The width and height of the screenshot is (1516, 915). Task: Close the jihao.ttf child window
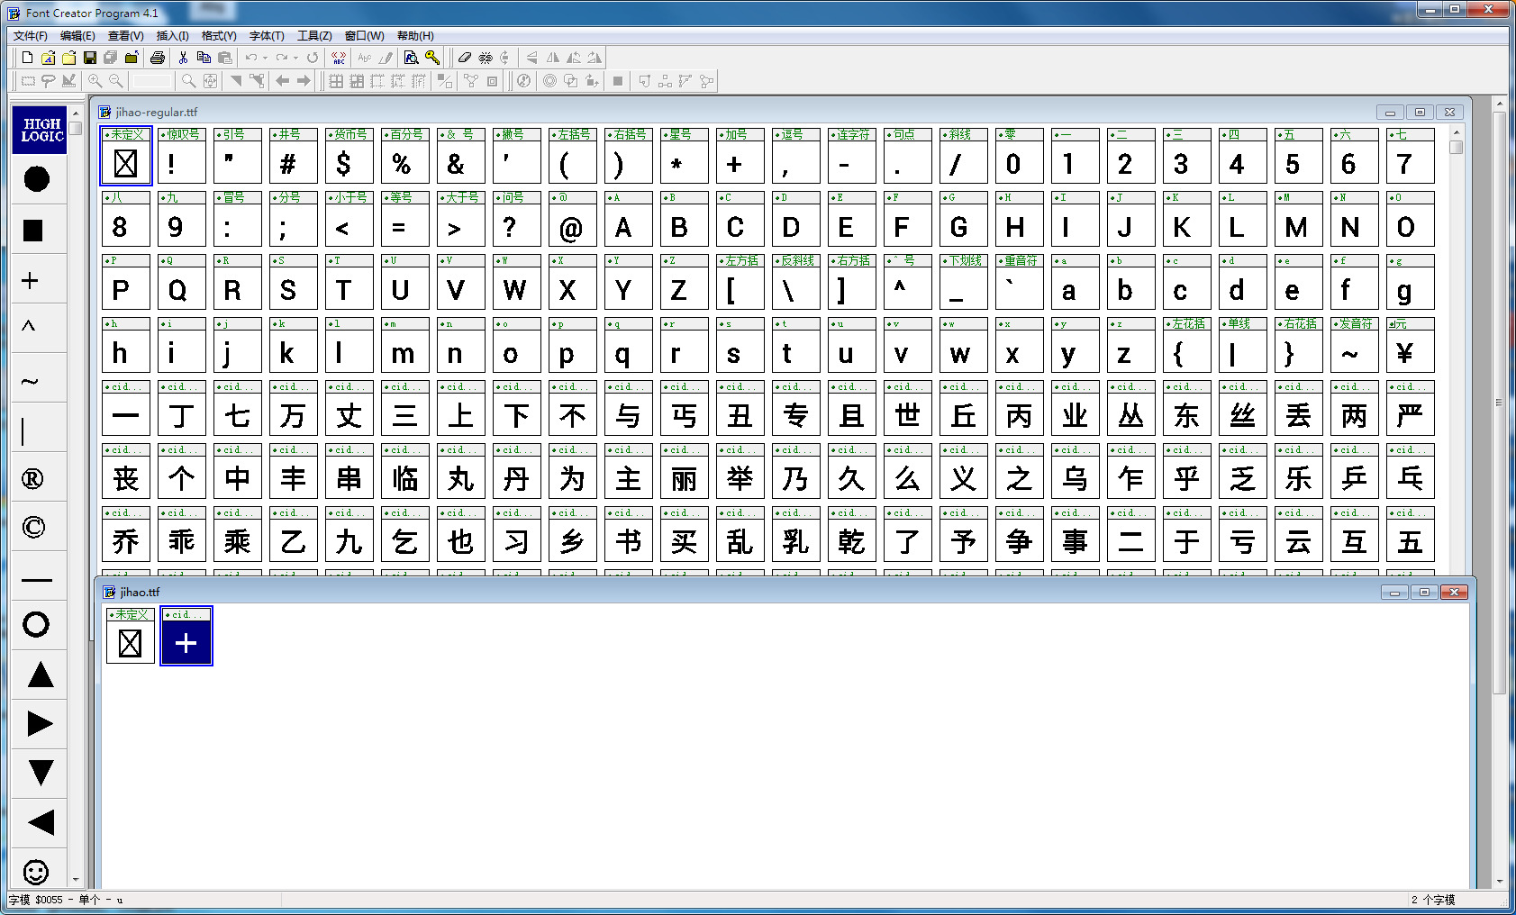point(1454,593)
